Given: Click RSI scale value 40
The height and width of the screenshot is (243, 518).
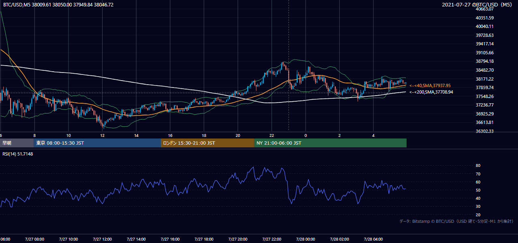Looking at the screenshot, I should coord(478,198).
